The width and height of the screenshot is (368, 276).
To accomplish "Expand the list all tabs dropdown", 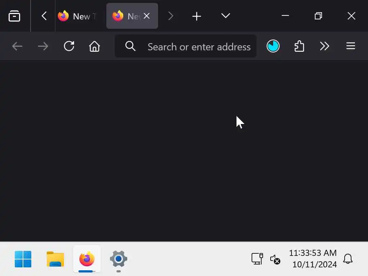I will [226, 16].
